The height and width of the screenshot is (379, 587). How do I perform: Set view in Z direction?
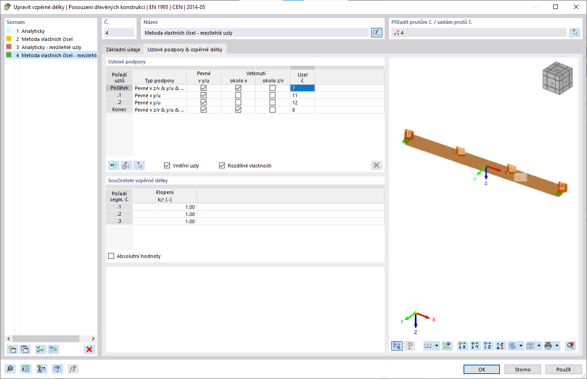click(x=487, y=346)
